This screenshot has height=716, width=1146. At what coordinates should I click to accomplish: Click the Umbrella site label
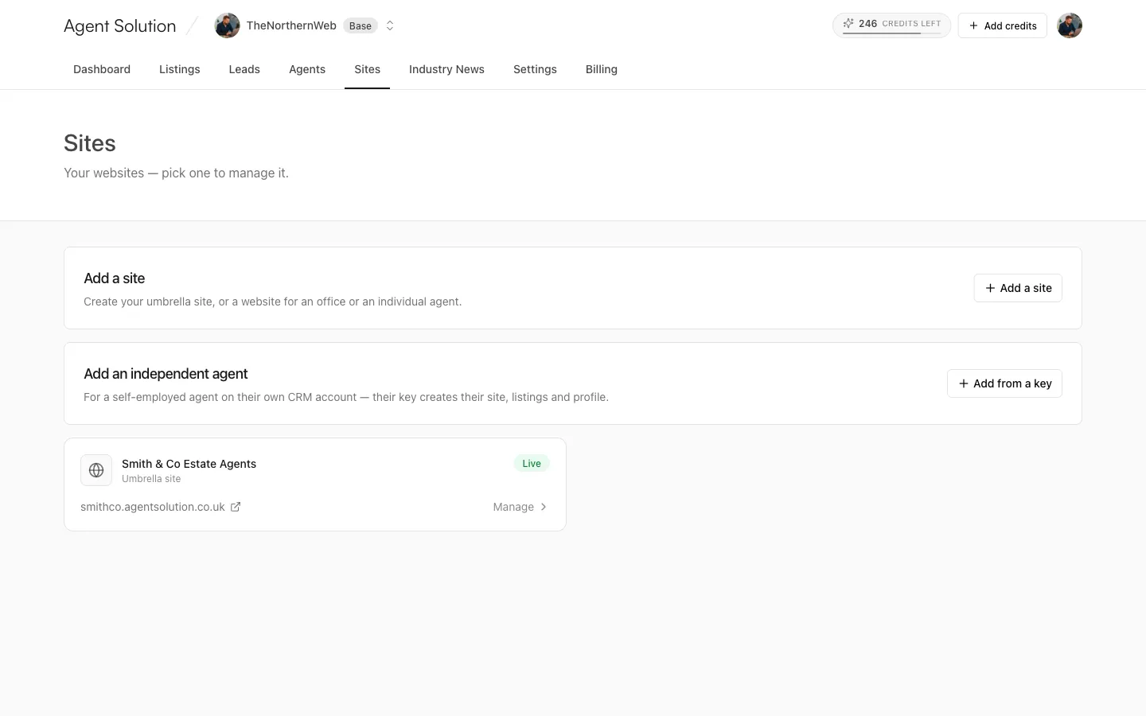coord(151,479)
